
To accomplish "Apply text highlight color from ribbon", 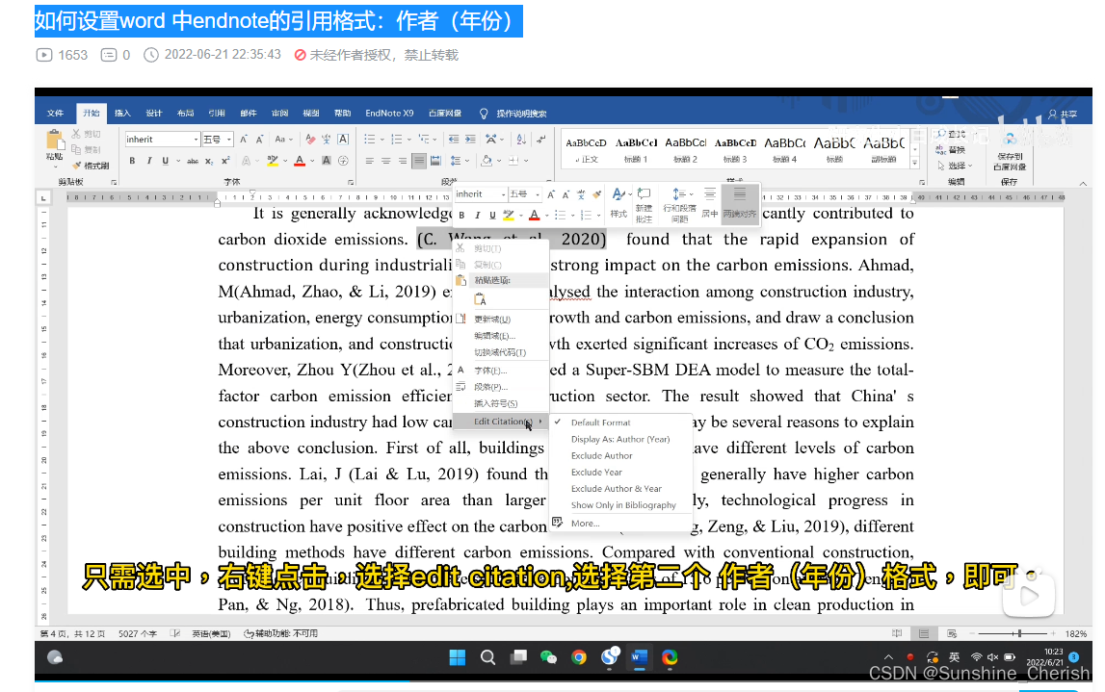I will tap(271, 161).
